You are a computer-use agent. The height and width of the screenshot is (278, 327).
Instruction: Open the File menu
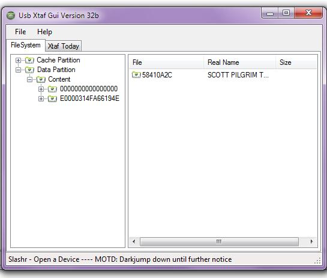click(20, 32)
